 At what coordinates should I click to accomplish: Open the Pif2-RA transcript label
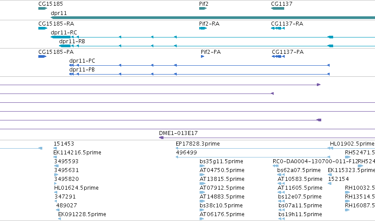[209, 24]
